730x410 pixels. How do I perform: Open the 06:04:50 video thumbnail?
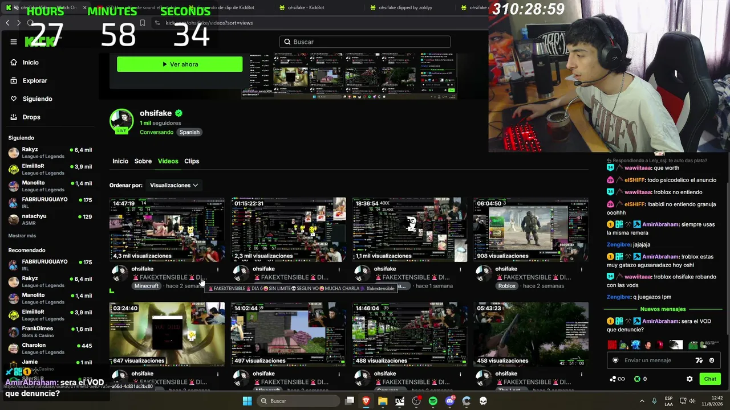click(531, 230)
